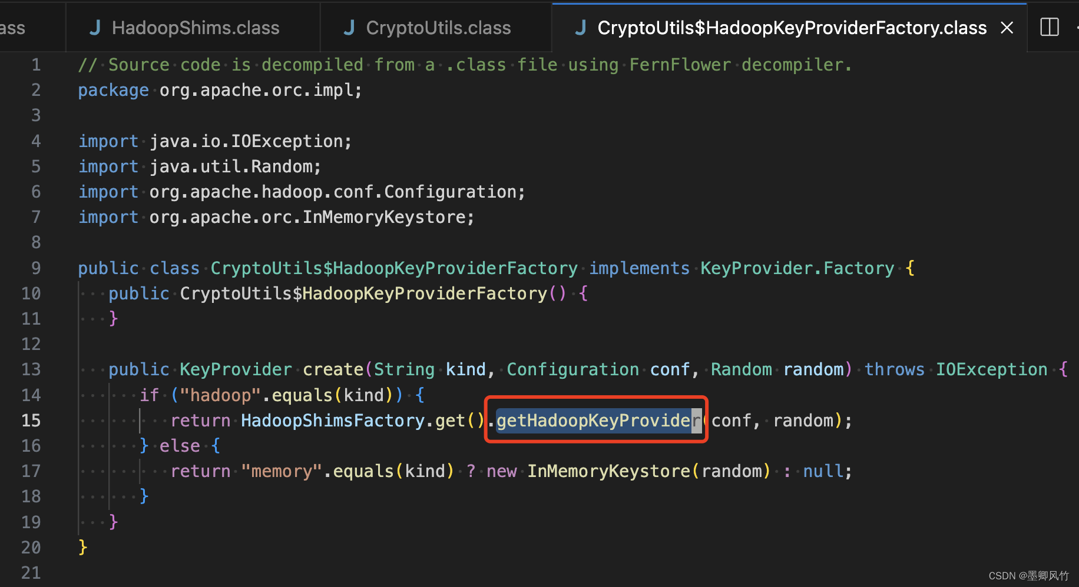Click the Java icon on HadoopShims.class tab
The image size is (1079, 587).
[95, 27]
